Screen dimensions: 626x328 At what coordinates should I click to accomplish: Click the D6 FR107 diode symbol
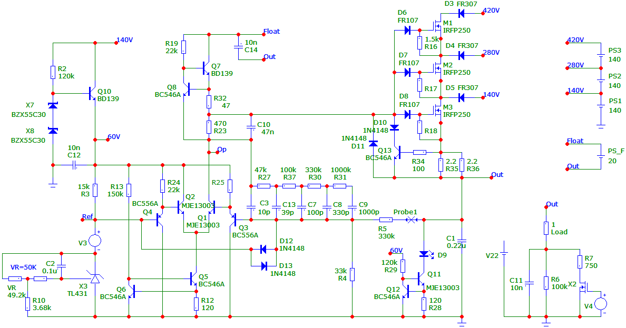click(x=407, y=30)
